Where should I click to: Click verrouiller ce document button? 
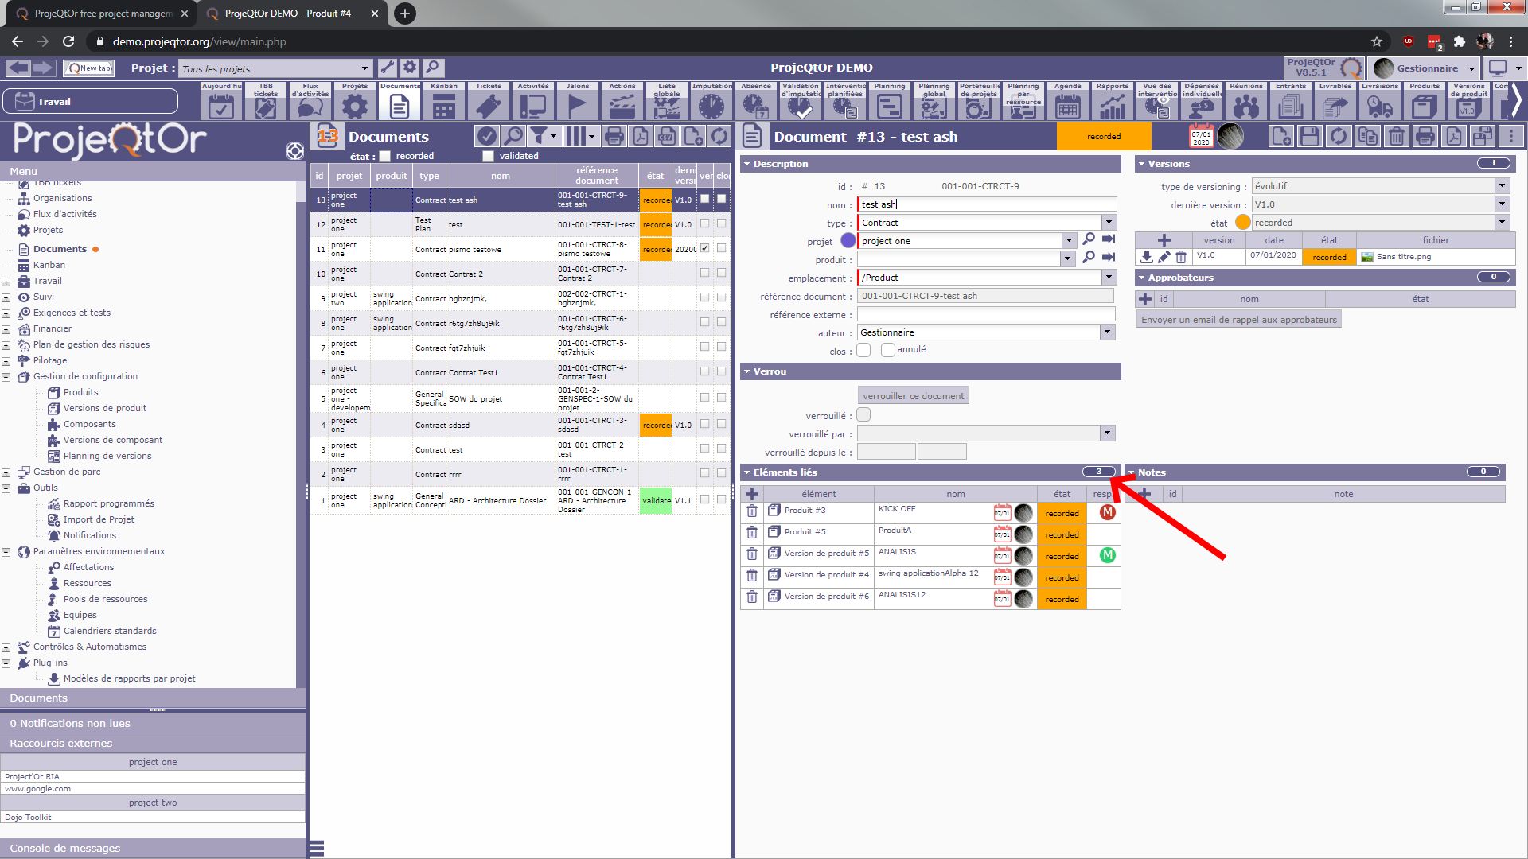[x=913, y=396]
